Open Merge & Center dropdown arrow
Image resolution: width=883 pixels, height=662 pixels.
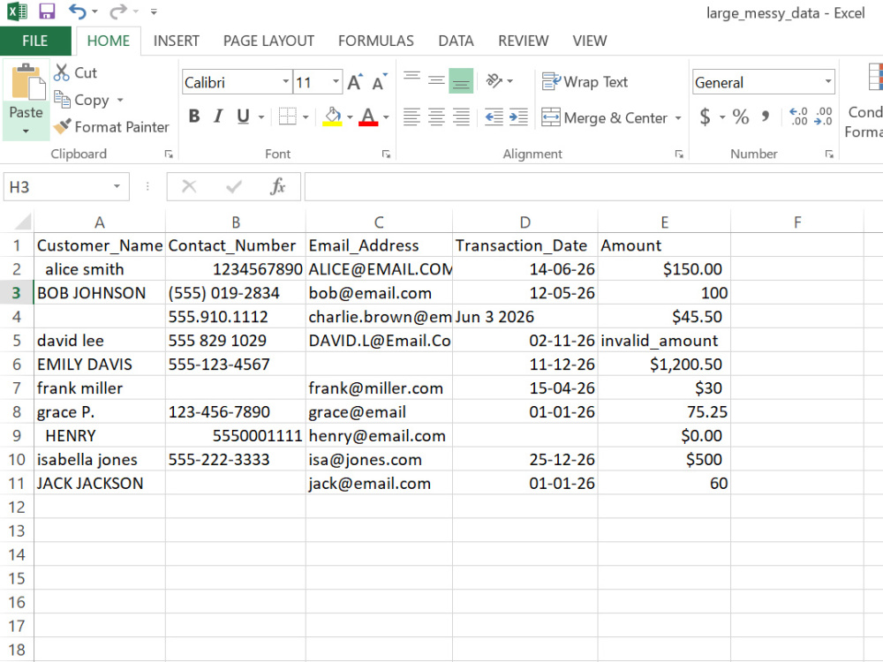tap(678, 118)
